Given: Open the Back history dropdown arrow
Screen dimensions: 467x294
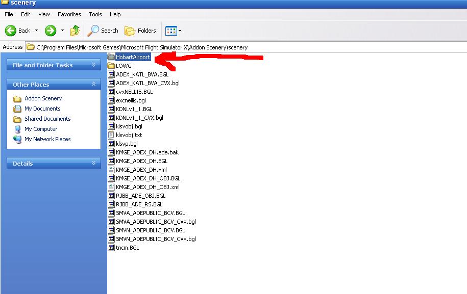Looking at the screenshot, I should click(x=36, y=31).
